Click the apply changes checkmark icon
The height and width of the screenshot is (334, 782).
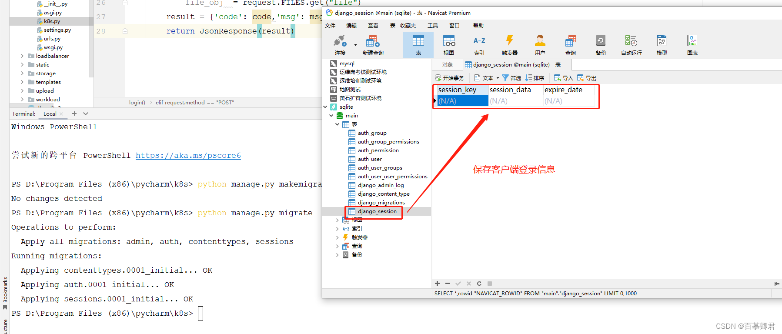(458, 284)
